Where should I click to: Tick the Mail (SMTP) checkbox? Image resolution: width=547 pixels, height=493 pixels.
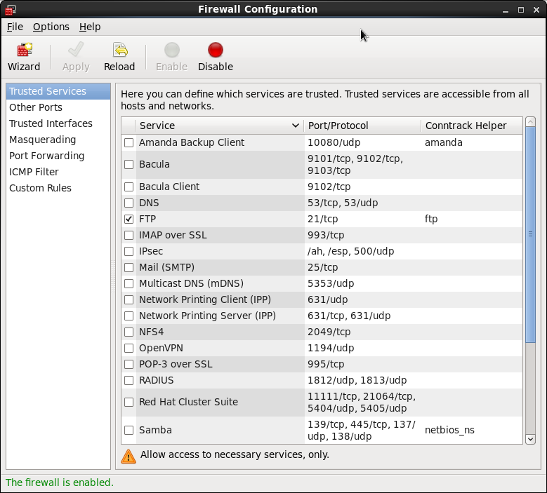point(129,267)
